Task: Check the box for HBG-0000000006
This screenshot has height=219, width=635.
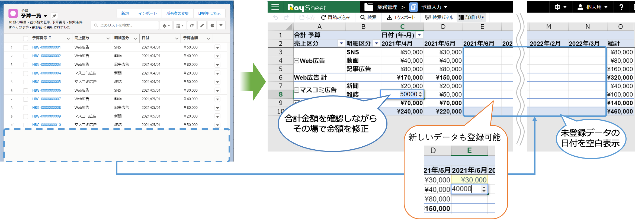Action: pos(25,91)
